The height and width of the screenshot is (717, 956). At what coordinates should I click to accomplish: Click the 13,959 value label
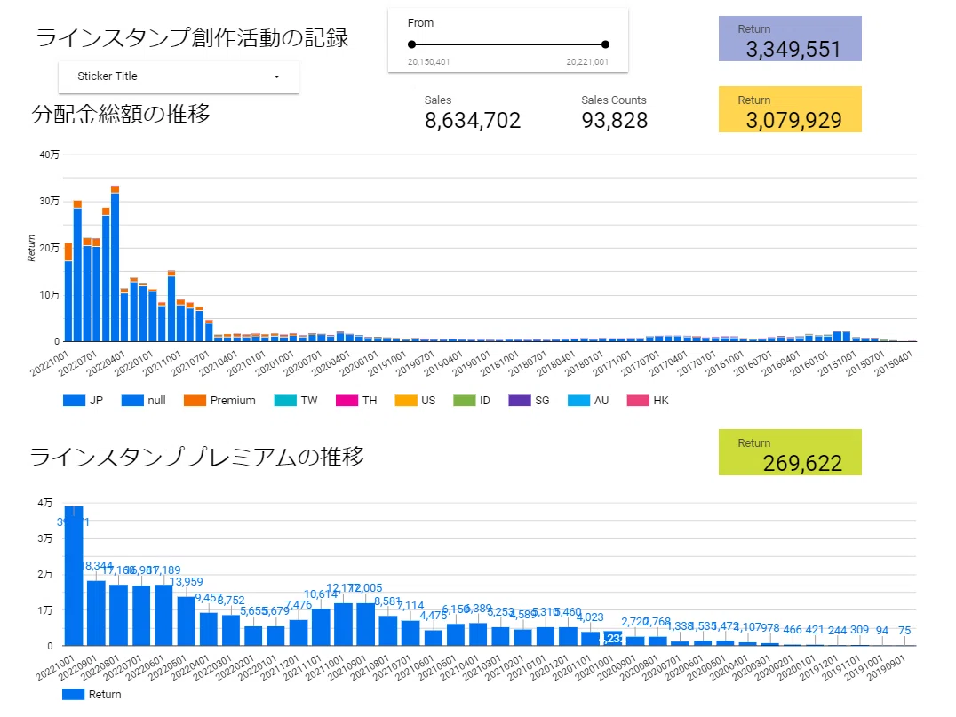pos(186,582)
